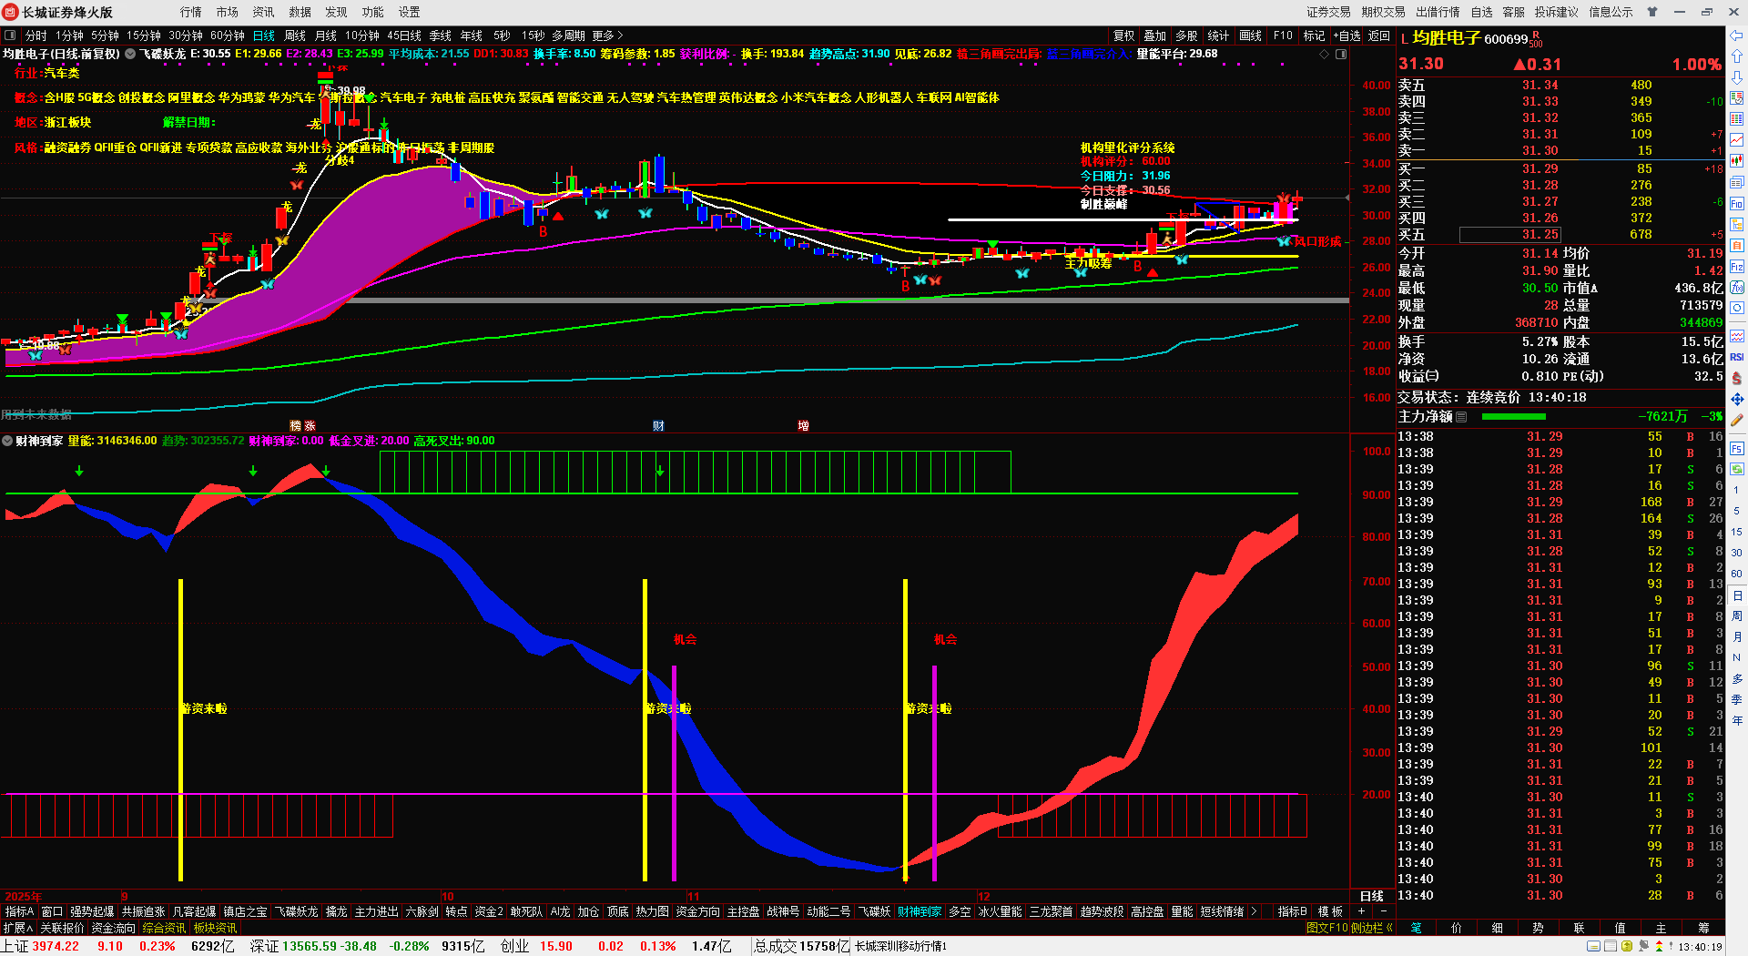Switch to 60分钟 chart tab
The image size is (1748, 956).
228,36
